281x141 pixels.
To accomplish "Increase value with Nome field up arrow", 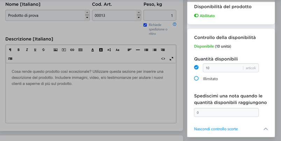I will 87,13.
